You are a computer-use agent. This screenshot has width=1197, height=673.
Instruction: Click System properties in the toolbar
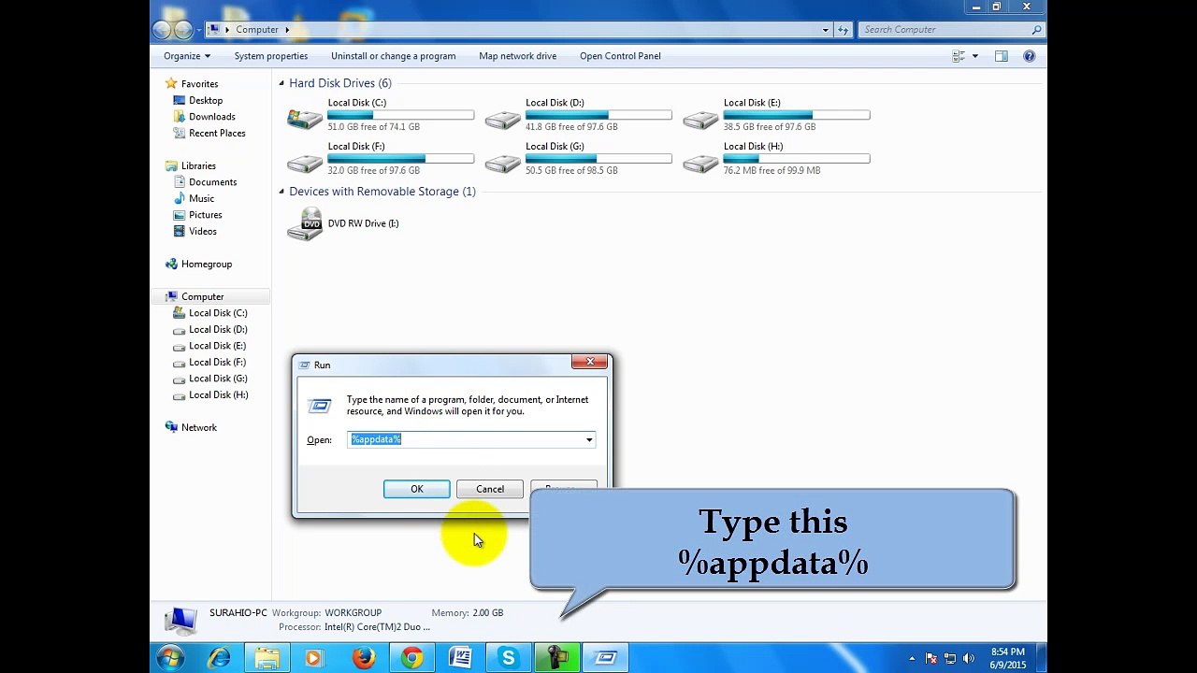(271, 56)
